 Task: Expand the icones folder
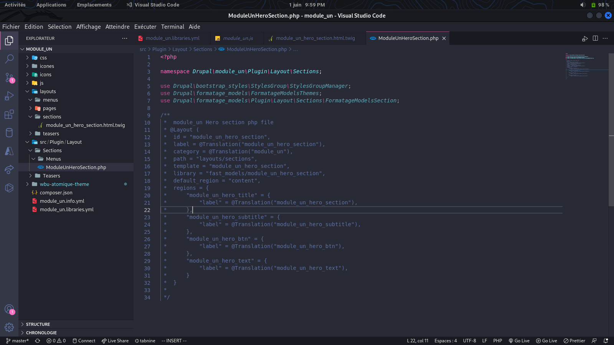(x=76, y=66)
